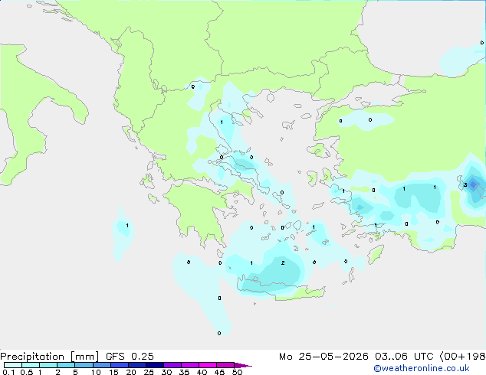This screenshot has height=375, width=486.
Task: Pick the 10–15 mm blue legend swatch
Action: pos(101,365)
